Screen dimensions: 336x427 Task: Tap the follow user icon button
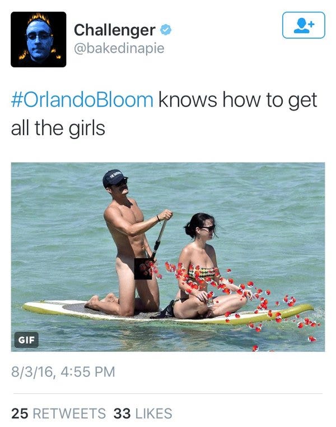point(304,25)
